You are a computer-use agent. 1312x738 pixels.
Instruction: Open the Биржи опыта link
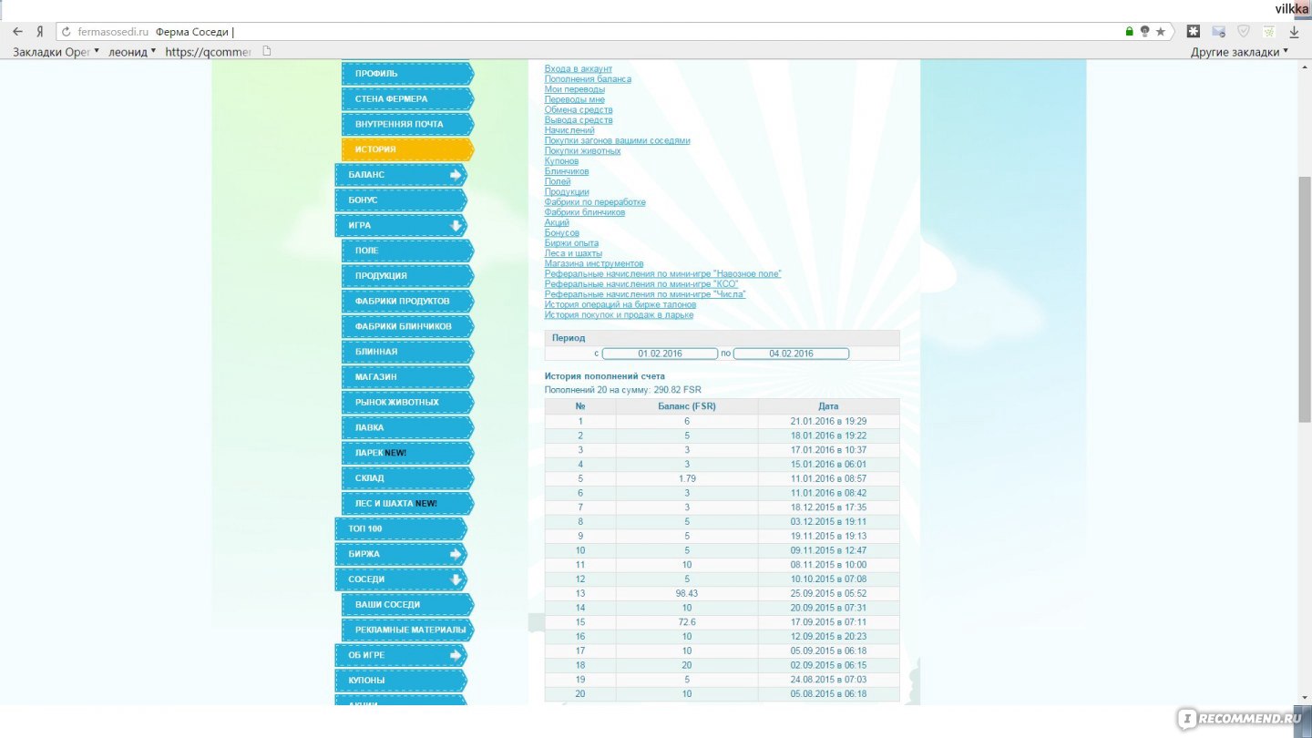pyautogui.click(x=572, y=243)
